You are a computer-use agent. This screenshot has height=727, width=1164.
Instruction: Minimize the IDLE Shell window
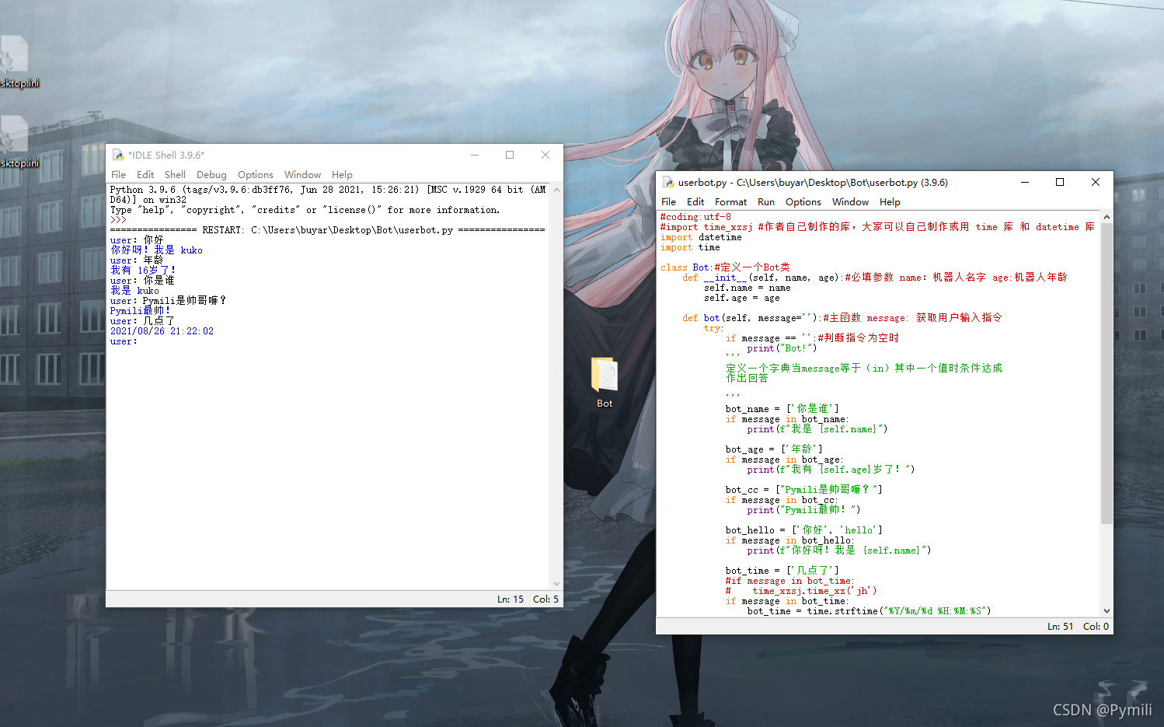pyautogui.click(x=474, y=155)
